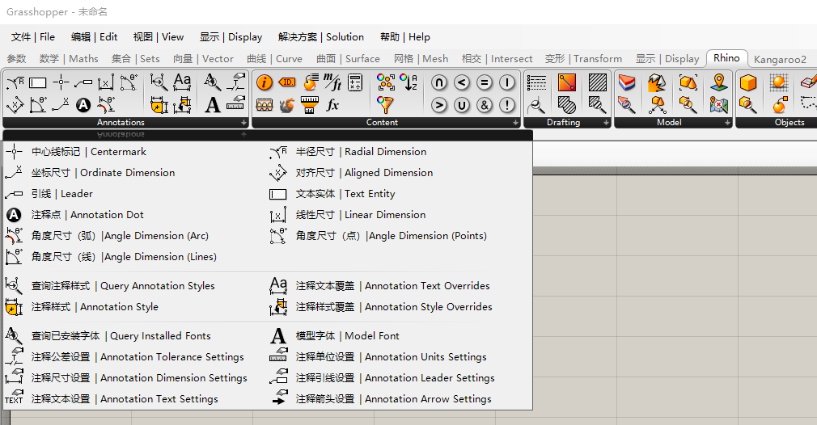Click the less-than comparison icon

tap(462, 82)
